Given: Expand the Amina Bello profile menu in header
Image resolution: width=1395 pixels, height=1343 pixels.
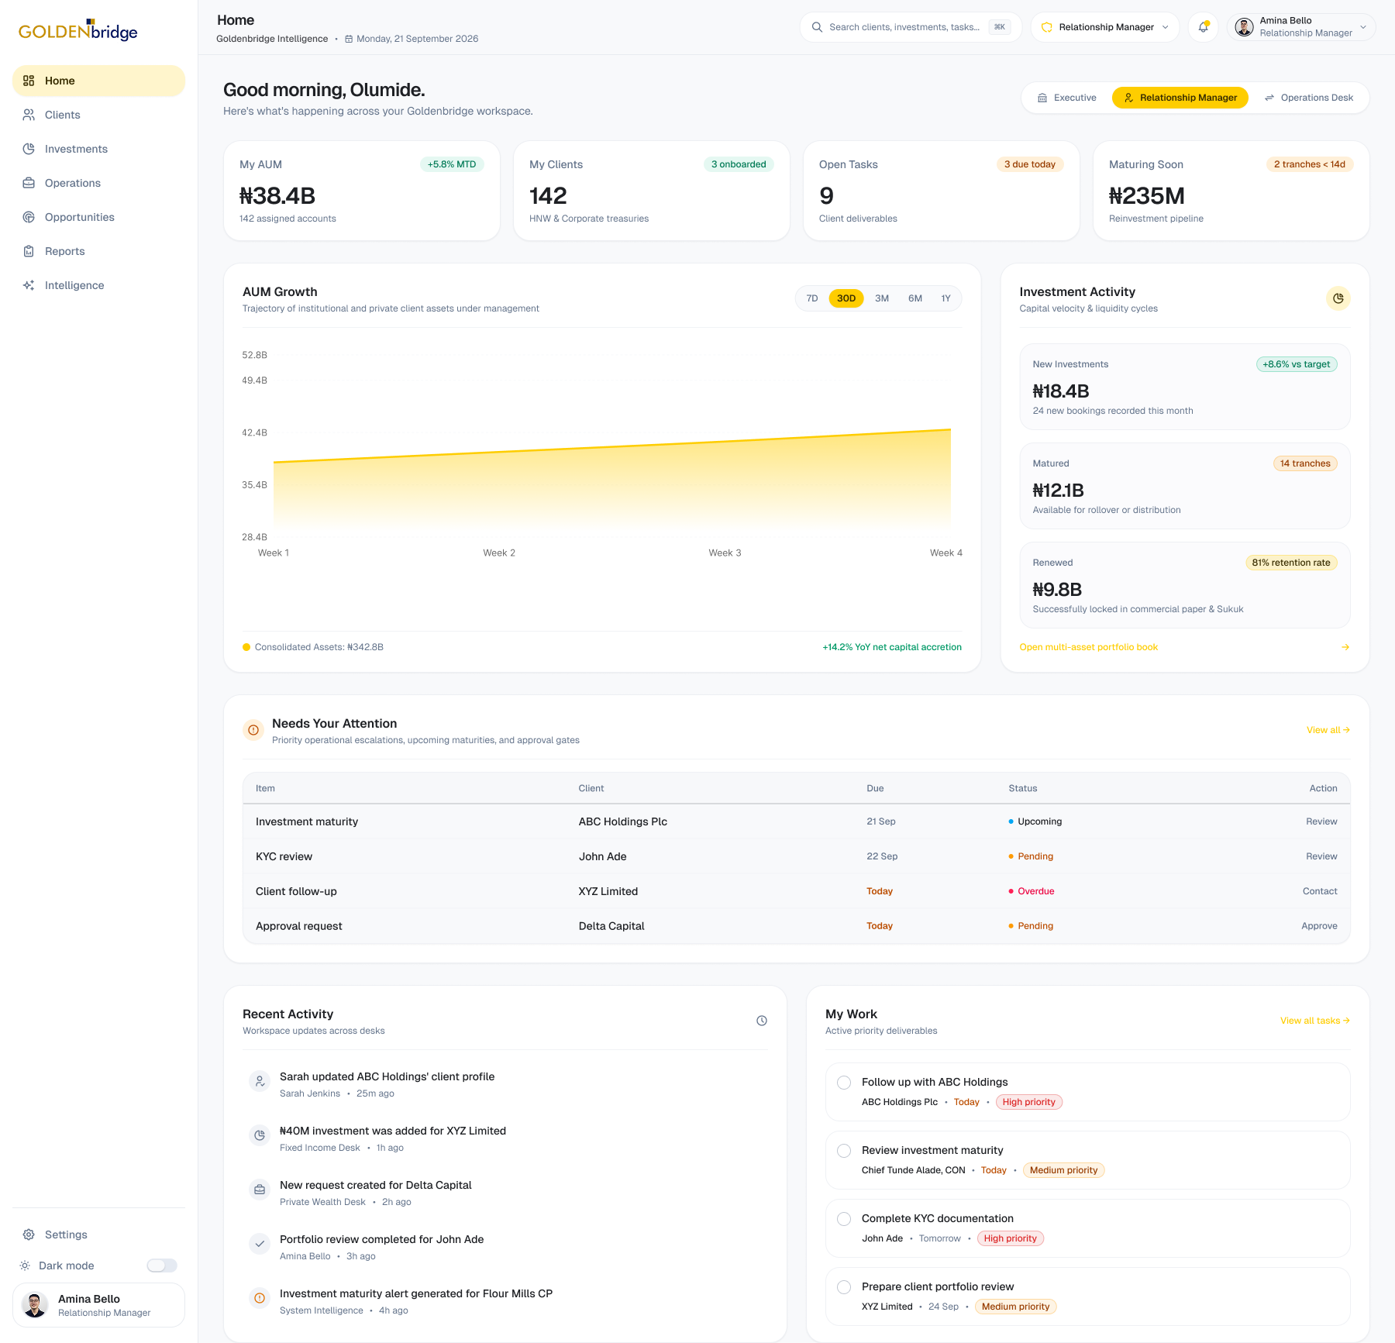Looking at the screenshot, I should [1301, 27].
